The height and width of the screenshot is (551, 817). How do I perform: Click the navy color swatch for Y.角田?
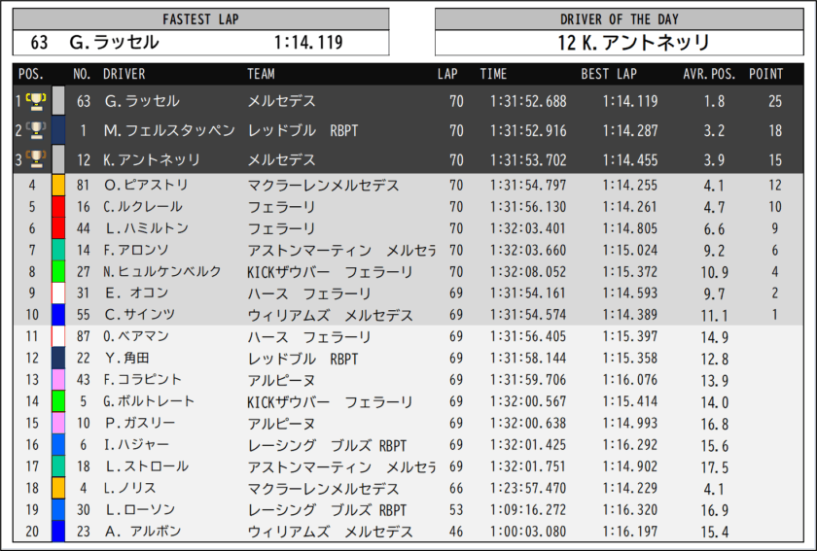(58, 359)
